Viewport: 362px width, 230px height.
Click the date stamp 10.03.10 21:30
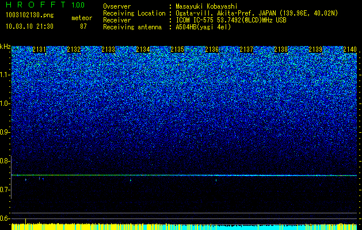(x=29, y=26)
